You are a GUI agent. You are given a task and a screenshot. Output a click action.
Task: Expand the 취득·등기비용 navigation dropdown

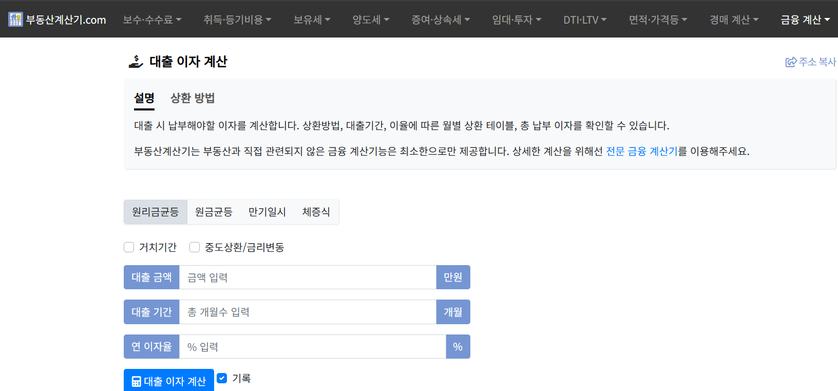[238, 20]
